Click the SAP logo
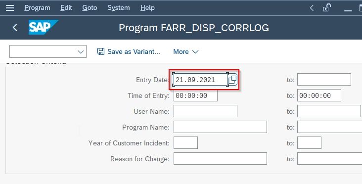Screen dimensions: 362x184 [44, 27]
